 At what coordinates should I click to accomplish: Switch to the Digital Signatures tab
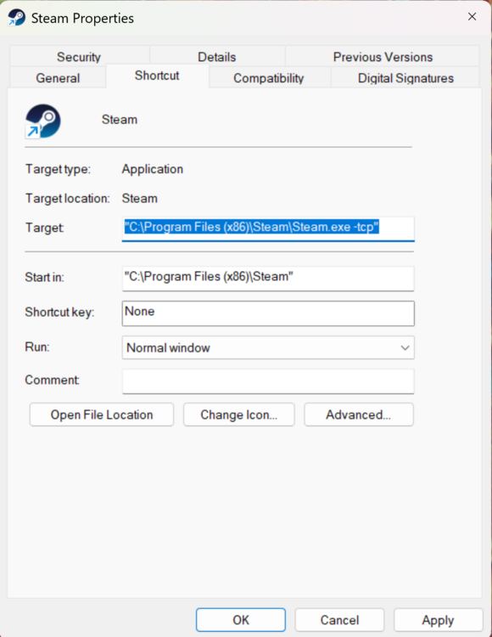pyautogui.click(x=405, y=77)
